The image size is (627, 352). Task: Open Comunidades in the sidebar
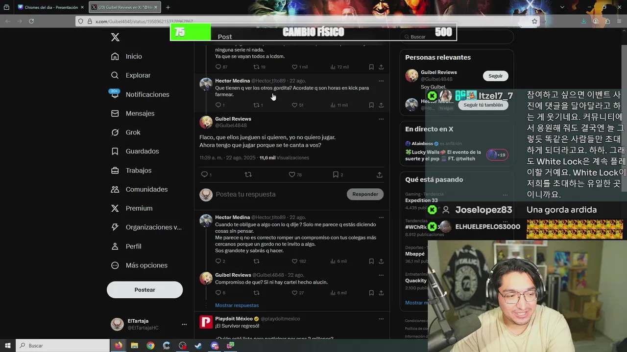point(139,189)
